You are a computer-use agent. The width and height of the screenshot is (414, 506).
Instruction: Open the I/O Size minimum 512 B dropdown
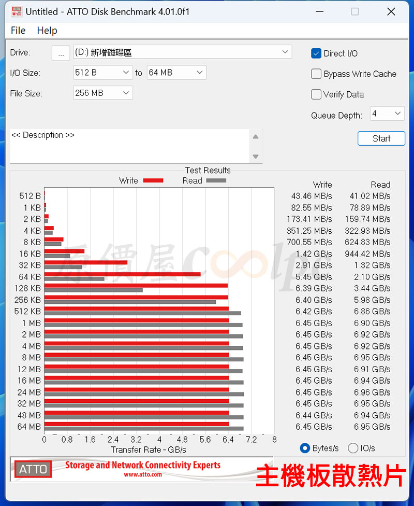pos(103,73)
